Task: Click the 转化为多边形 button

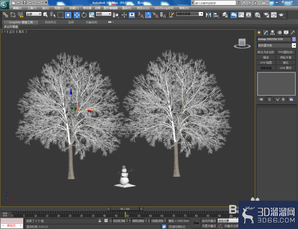Action: click(266, 52)
